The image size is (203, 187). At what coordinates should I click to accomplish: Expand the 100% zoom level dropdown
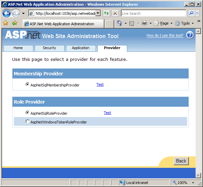pos(193,183)
